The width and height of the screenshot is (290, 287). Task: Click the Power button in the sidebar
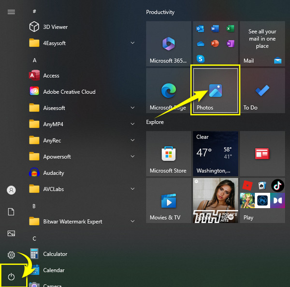11,277
